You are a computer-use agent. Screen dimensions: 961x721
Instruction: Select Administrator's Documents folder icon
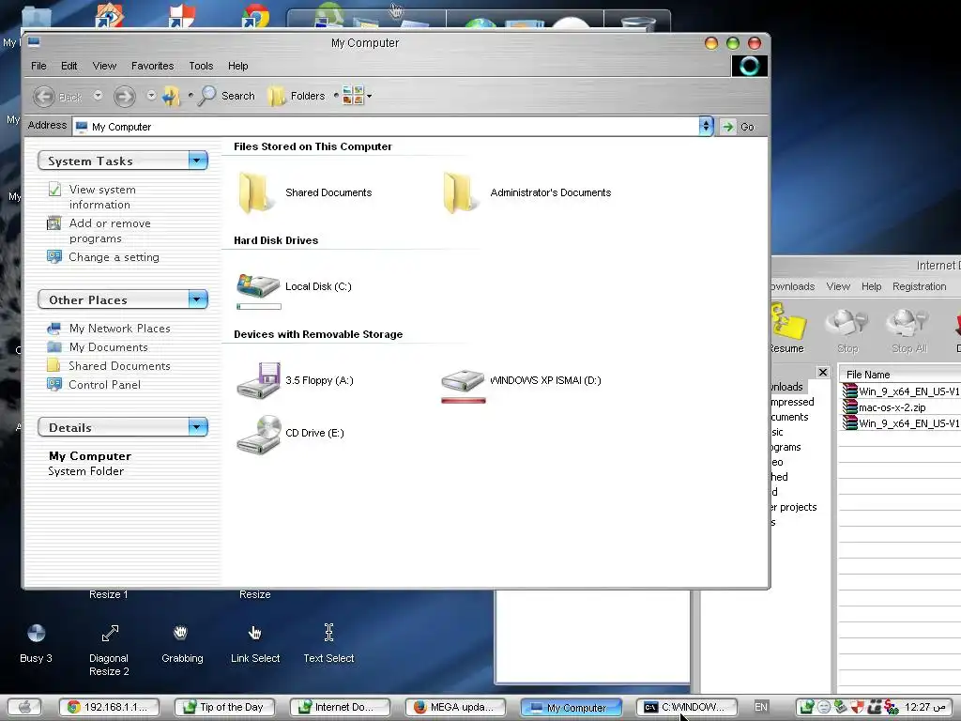[460, 192]
